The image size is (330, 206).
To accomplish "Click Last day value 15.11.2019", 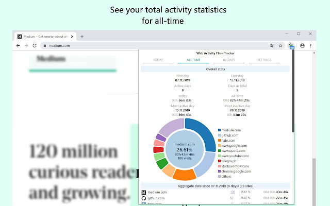I will pos(237,80).
